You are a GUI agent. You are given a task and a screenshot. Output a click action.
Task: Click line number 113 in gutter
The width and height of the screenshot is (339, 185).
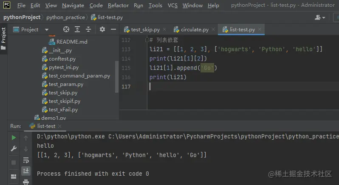126,49
